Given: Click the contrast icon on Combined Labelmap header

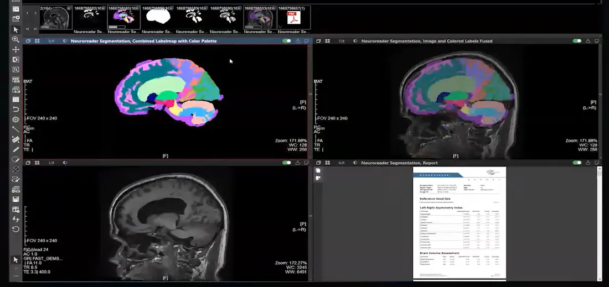Looking at the screenshot, I should [x=65, y=41].
